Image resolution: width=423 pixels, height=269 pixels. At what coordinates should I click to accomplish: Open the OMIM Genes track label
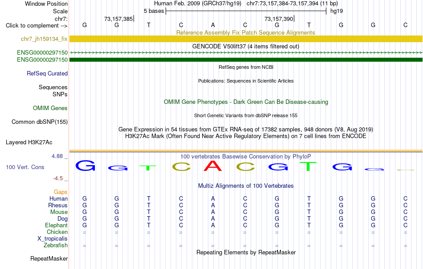[50, 108]
